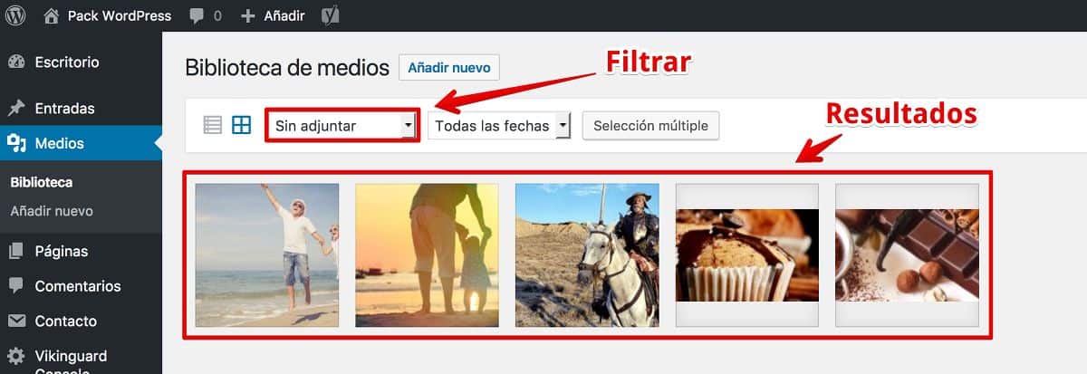This screenshot has width=1087, height=374.
Task: Select the beach jumping man thumbnail
Action: 267,255
